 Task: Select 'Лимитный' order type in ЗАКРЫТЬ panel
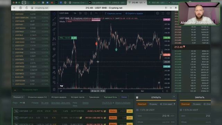coord(185,104)
